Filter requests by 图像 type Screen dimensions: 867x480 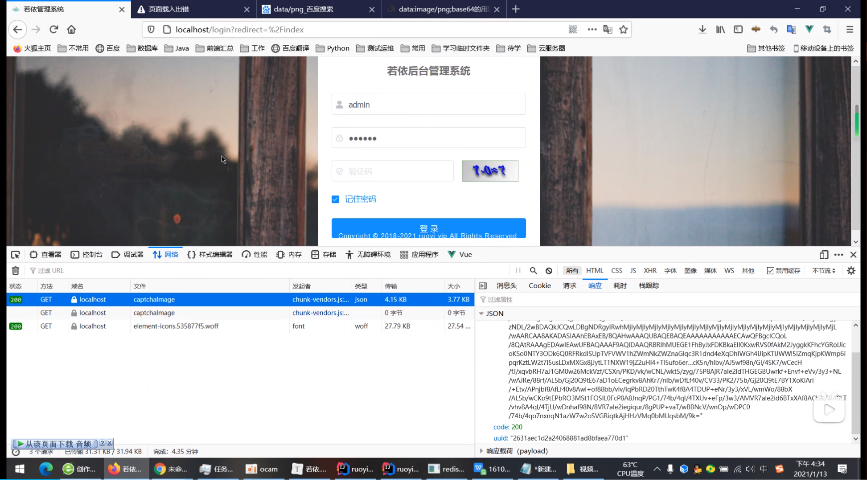(x=690, y=271)
